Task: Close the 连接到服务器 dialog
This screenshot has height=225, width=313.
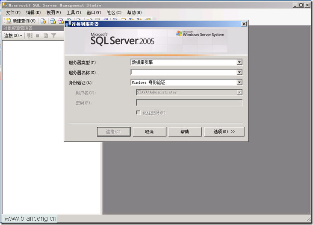Action: 244,24
